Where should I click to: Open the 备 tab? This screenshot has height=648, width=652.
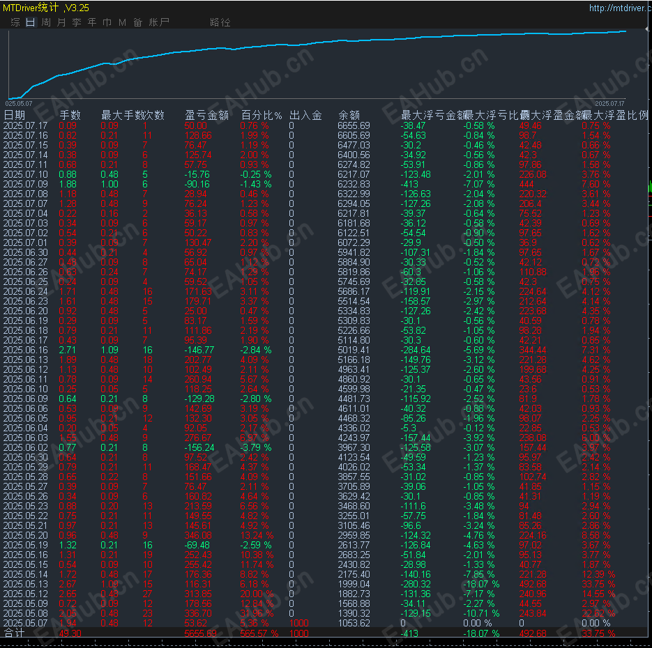[x=137, y=22]
